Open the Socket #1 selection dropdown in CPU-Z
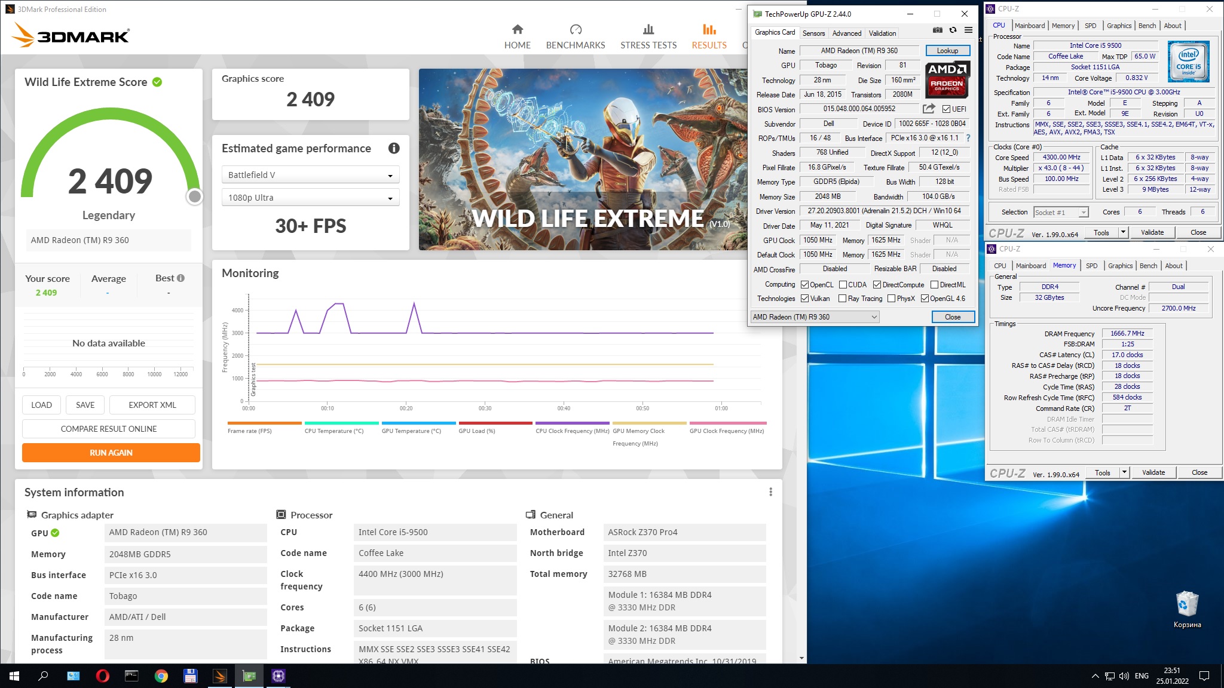 coord(1061,213)
